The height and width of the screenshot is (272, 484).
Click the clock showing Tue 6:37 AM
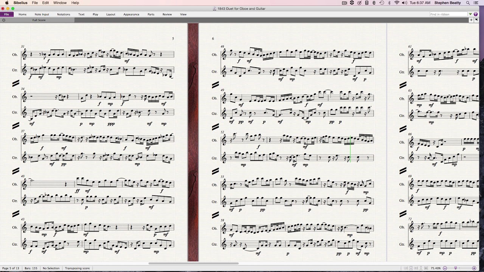(420, 3)
